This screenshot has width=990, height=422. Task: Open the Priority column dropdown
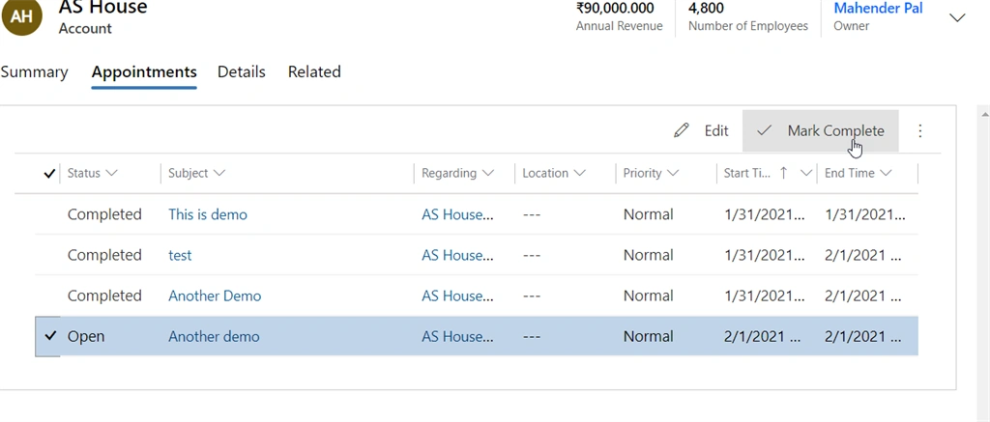[x=673, y=173]
